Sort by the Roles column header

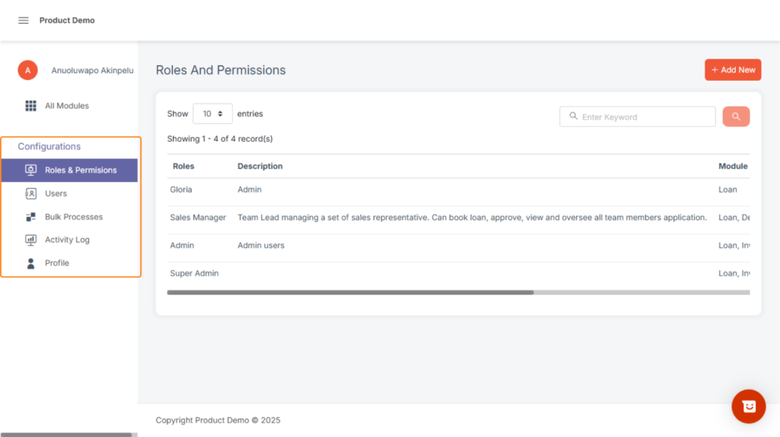pos(184,166)
